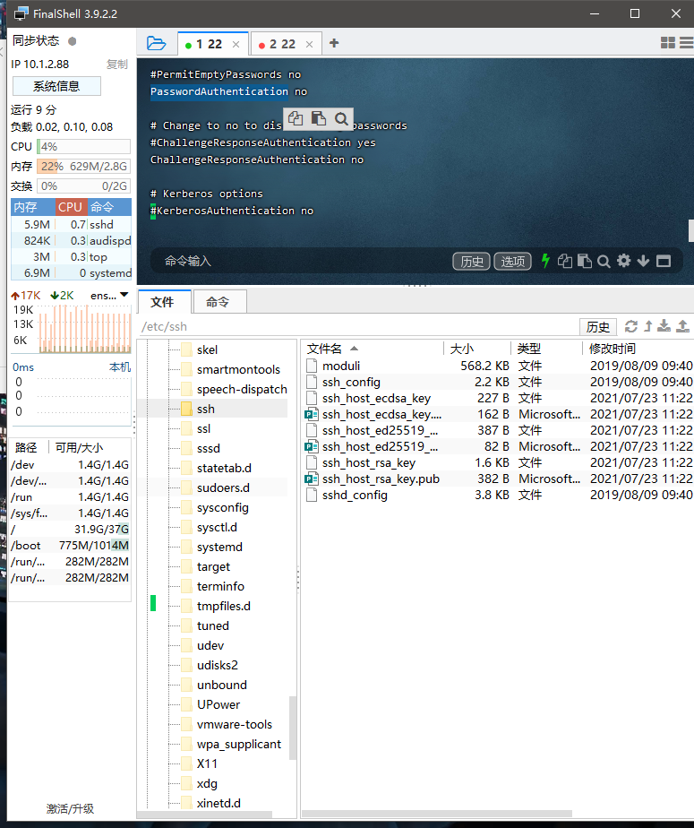The height and width of the screenshot is (828, 694).
Task: Click the lightning quick command icon
Action: click(545, 261)
